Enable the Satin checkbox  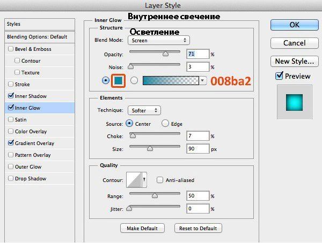[x=11, y=119]
